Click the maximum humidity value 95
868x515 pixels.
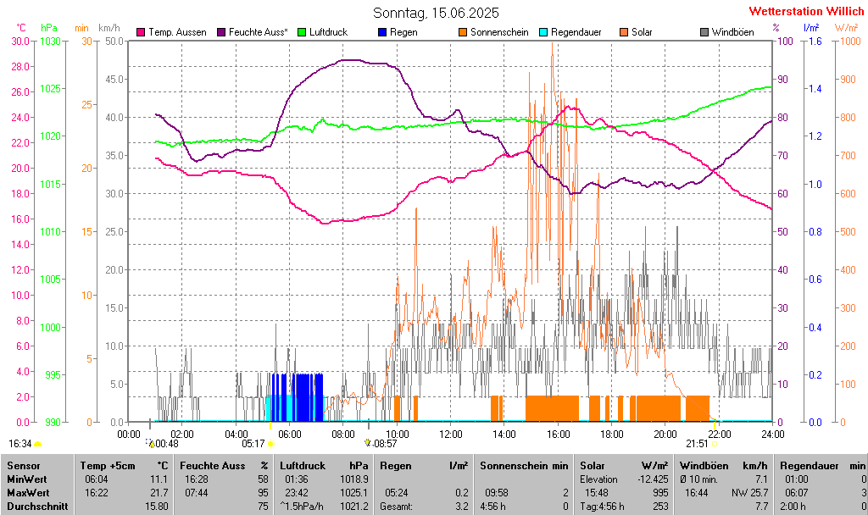point(263,493)
